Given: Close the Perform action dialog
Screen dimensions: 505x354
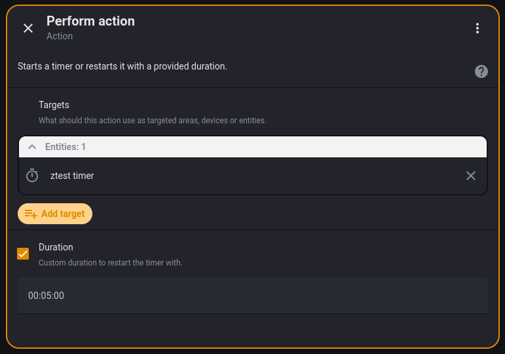Looking at the screenshot, I should pyautogui.click(x=28, y=28).
